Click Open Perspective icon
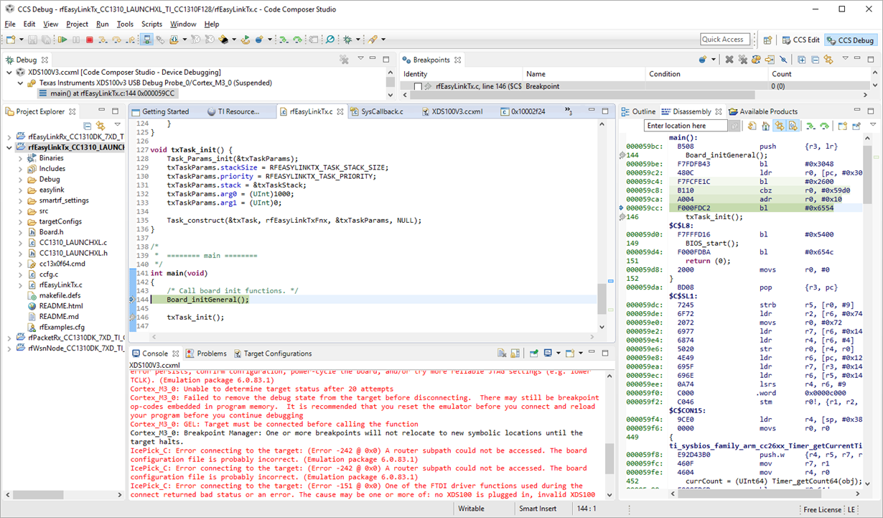The width and height of the screenshot is (883, 518). 767,40
